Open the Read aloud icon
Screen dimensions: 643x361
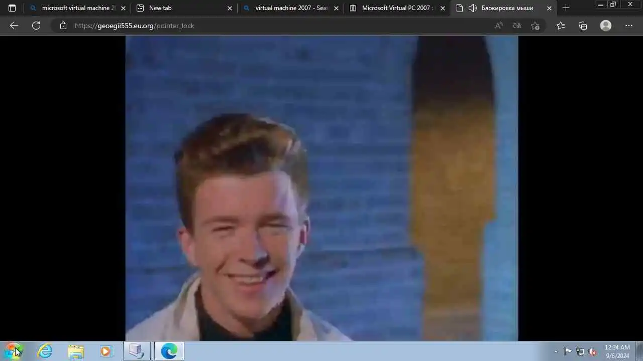499,26
